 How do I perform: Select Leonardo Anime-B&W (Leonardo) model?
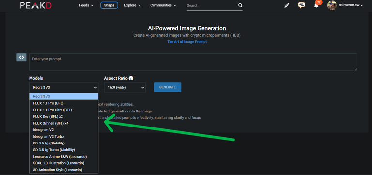pos(63,157)
